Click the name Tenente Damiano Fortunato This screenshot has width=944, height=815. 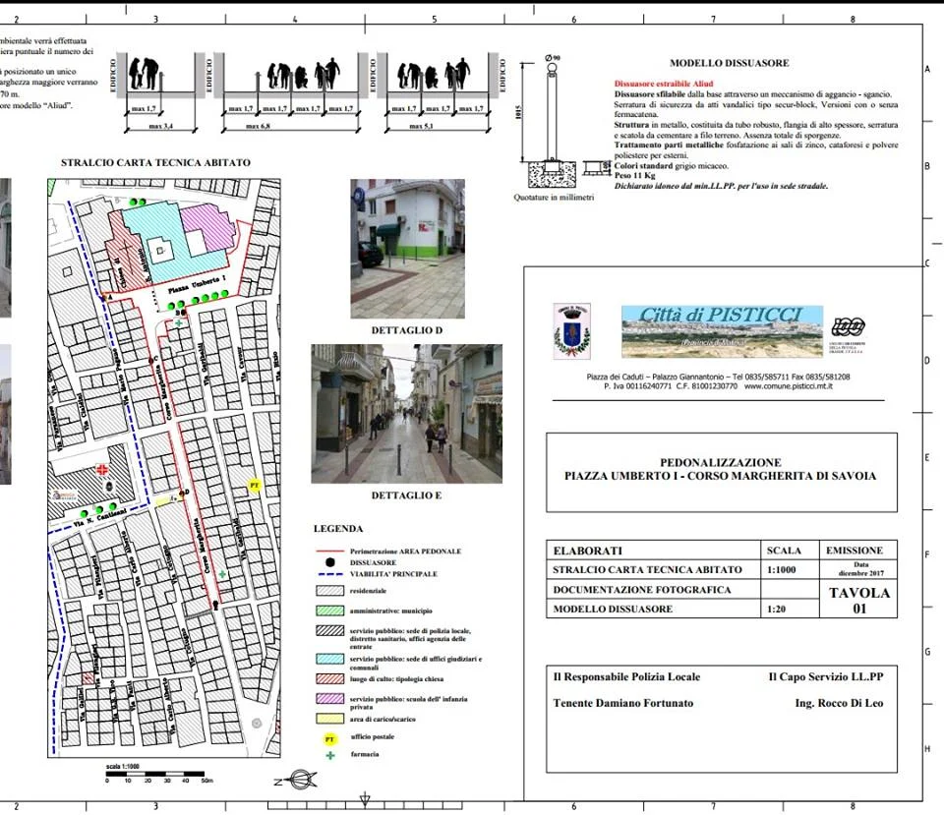pyautogui.click(x=623, y=703)
